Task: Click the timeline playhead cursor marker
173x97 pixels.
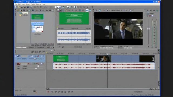Action: 108,54
